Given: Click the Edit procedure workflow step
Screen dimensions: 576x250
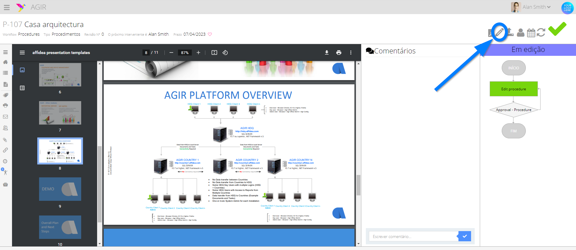Looking at the screenshot, I should click(513, 89).
